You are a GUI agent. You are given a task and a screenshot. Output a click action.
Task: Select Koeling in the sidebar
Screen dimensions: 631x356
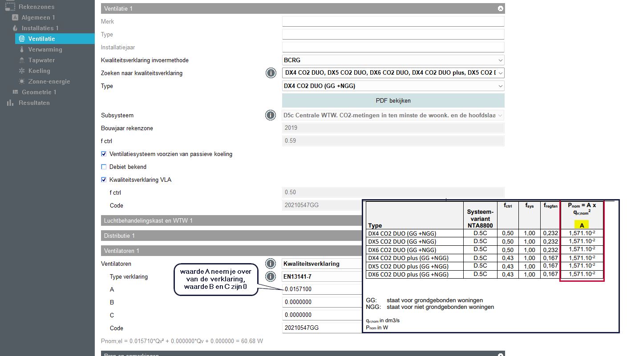(x=39, y=71)
